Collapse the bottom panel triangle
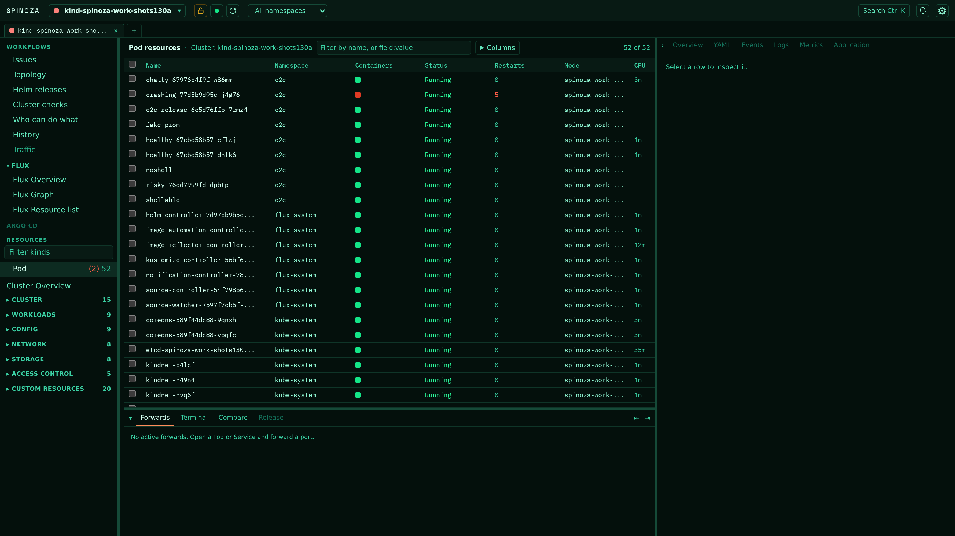Image resolution: width=955 pixels, height=536 pixels. 130,418
